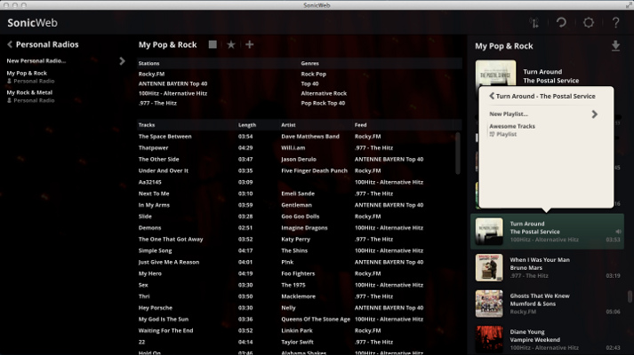Click the Bruno Mars album thumbnail
The width and height of the screenshot is (634, 355).
click(x=489, y=266)
